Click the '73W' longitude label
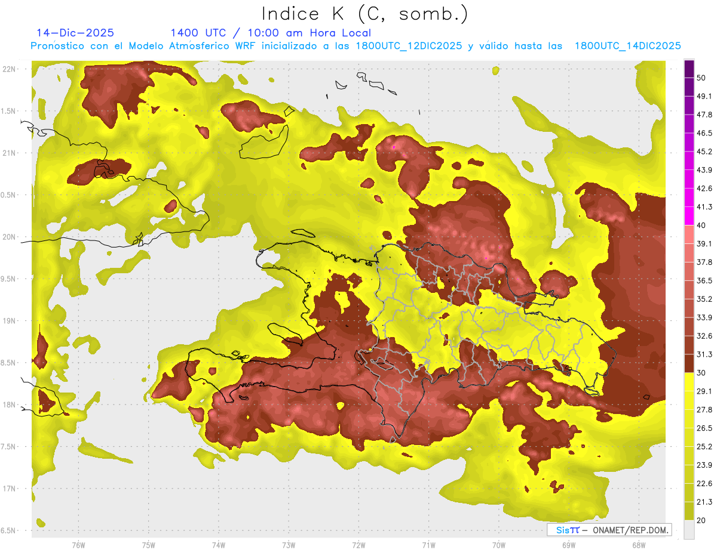The height and width of the screenshot is (553, 717). pos(289,545)
